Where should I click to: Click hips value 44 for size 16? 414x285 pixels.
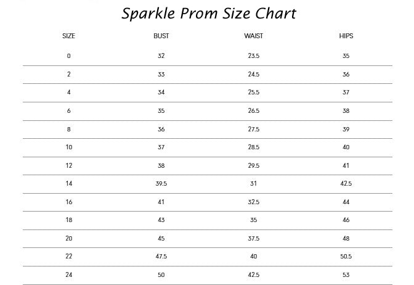click(346, 202)
